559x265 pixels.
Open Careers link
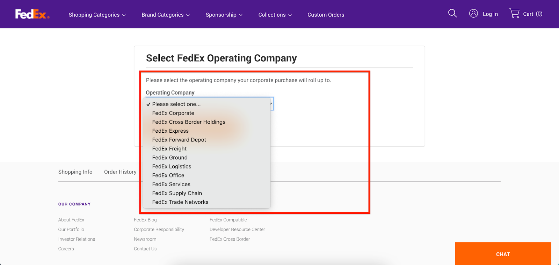66,249
